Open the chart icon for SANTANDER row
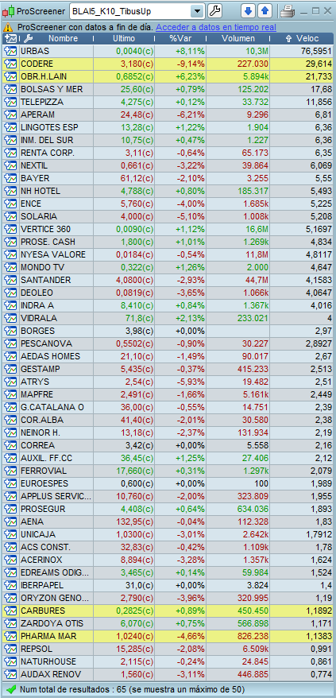This screenshot has width=336, height=698. pos(10,281)
